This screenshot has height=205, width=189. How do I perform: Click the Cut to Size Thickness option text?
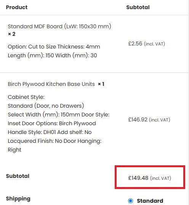coord(54,47)
